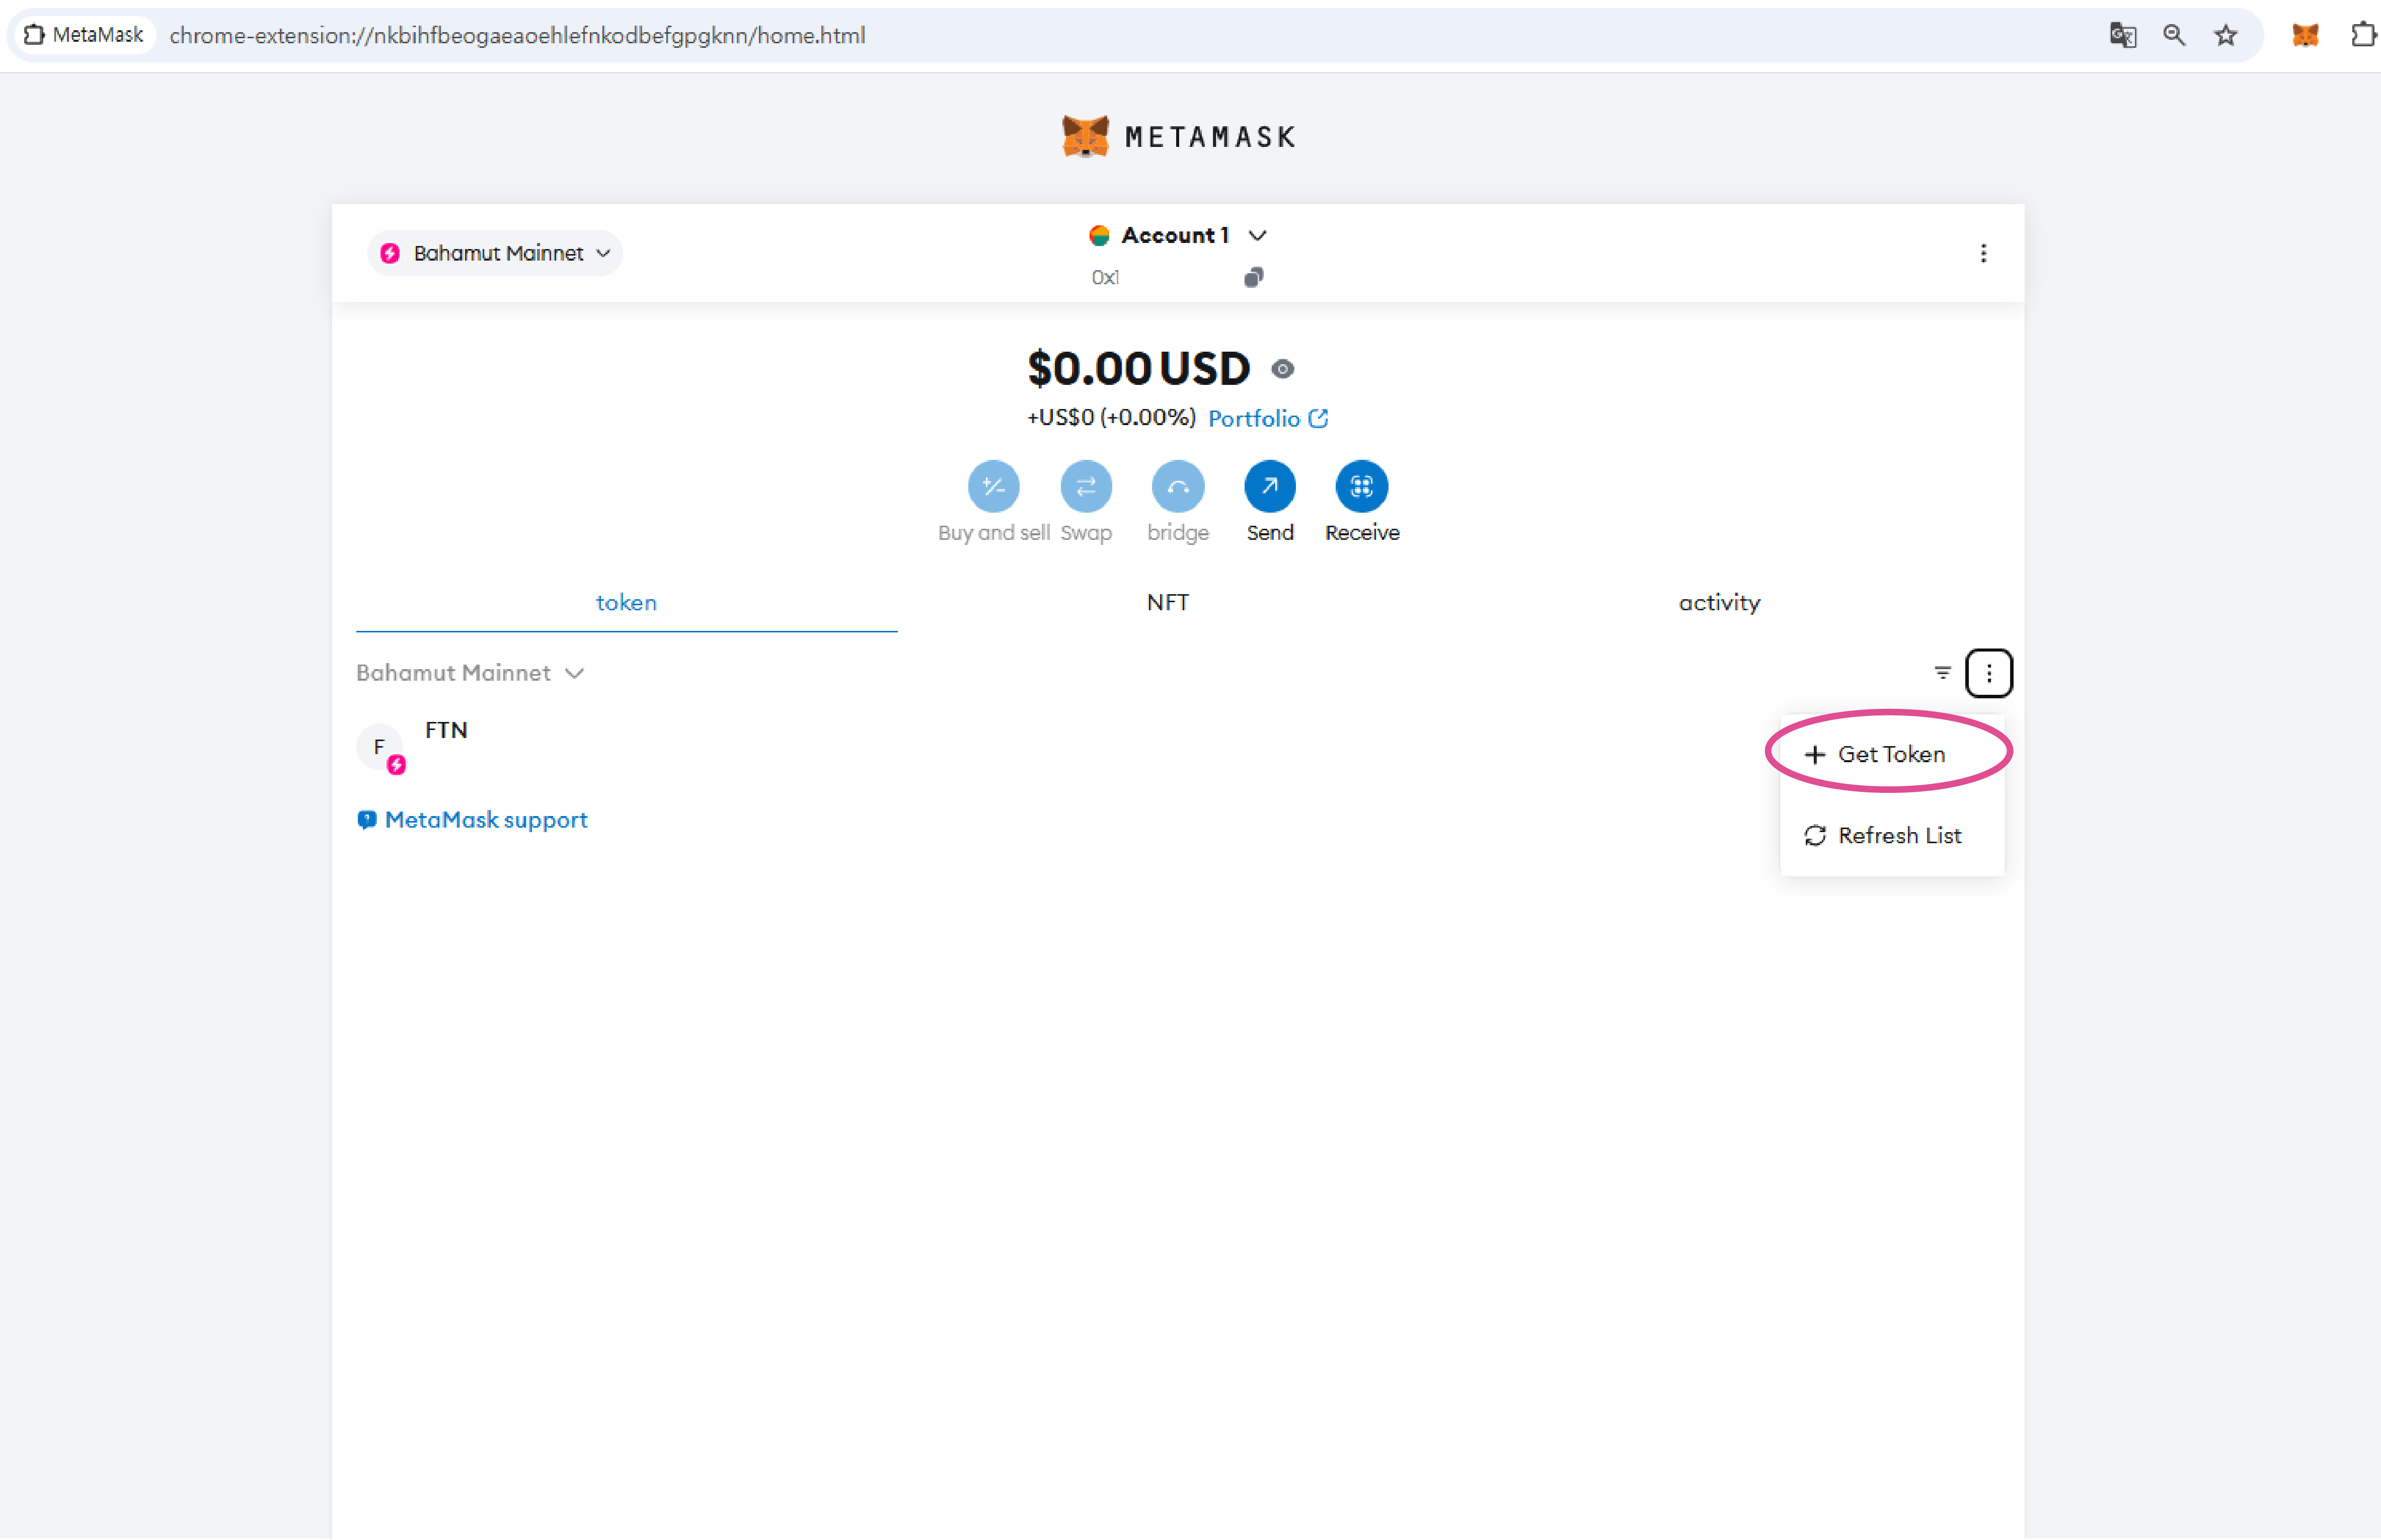The height and width of the screenshot is (1540, 2381).
Task: Click the token list three-dot menu button
Action: (x=1988, y=673)
